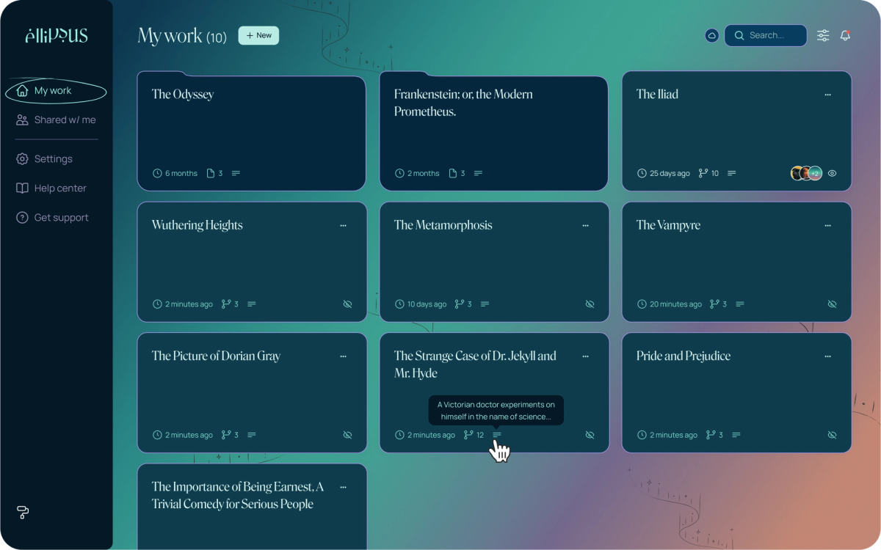
Task: Open the ellipsis menu on The Vampyre
Action: point(827,225)
